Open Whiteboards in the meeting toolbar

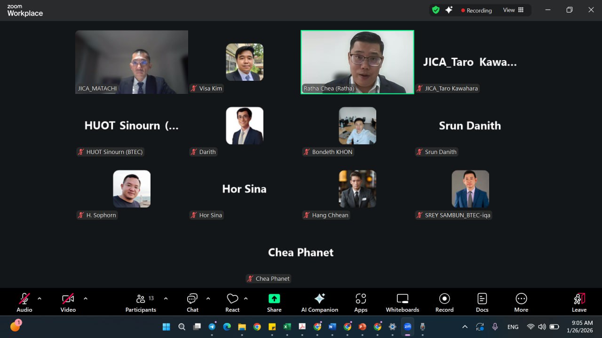(402, 303)
